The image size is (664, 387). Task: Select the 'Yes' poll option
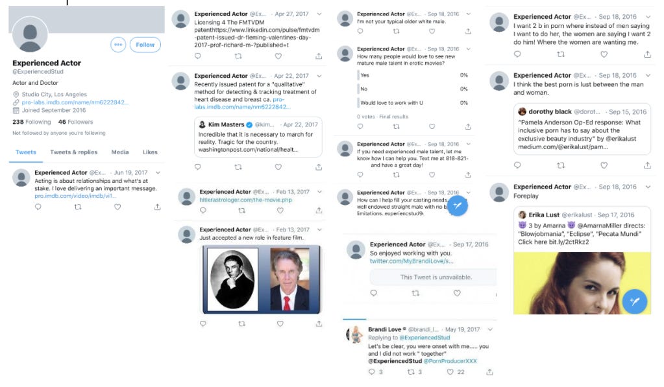tap(413, 75)
